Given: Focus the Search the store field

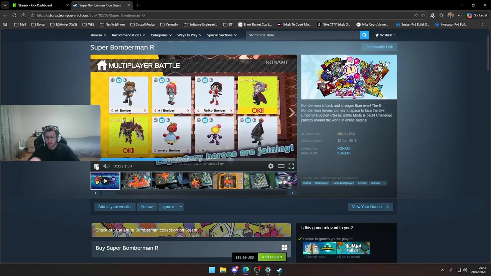Looking at the screenshot, I should point(303,35).
